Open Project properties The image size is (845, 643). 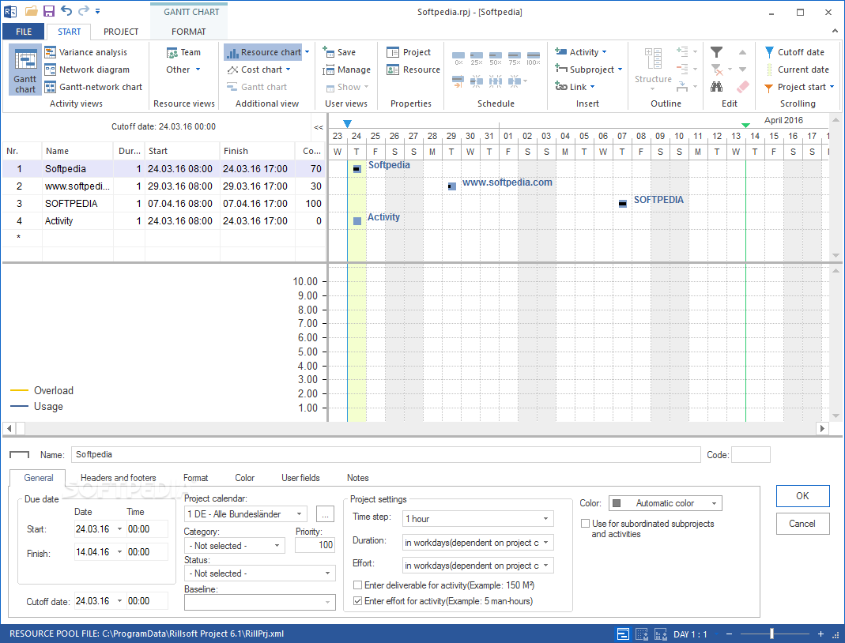tap(409, 52)
